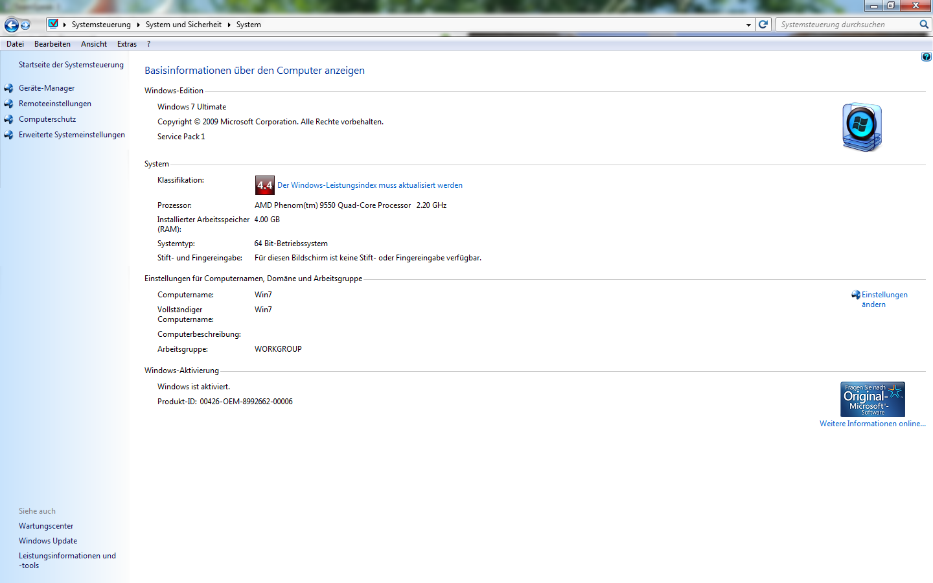Open Geräte-Manager from the sidebar

(x=47, y=88)
